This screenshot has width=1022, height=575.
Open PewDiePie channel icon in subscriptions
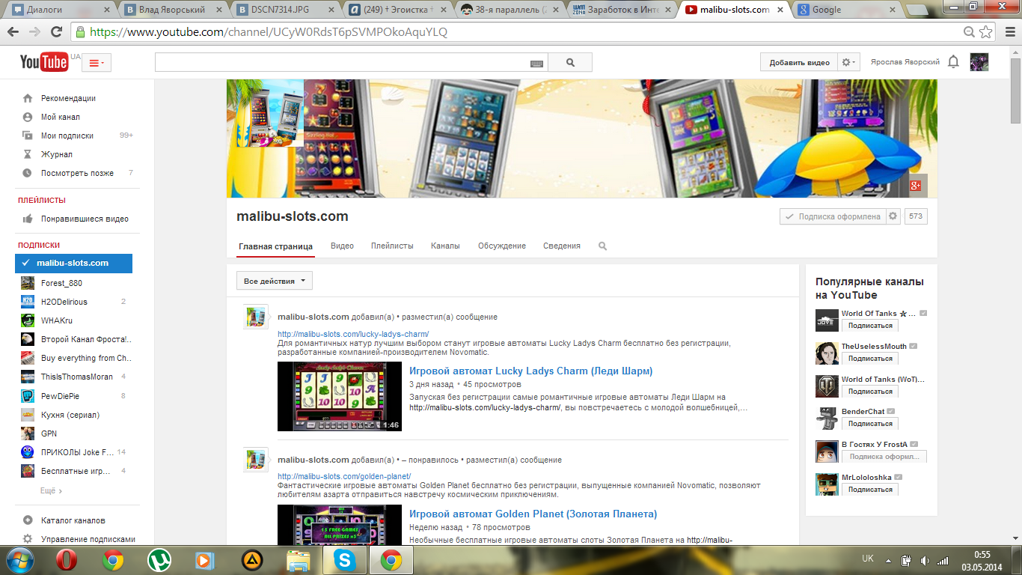coord(28,395)
